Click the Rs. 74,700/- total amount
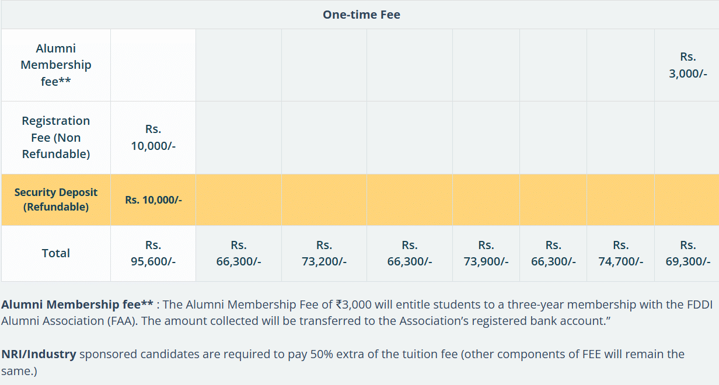The height and width of the screenshot is (385, 719). click(x=620, y=253)
